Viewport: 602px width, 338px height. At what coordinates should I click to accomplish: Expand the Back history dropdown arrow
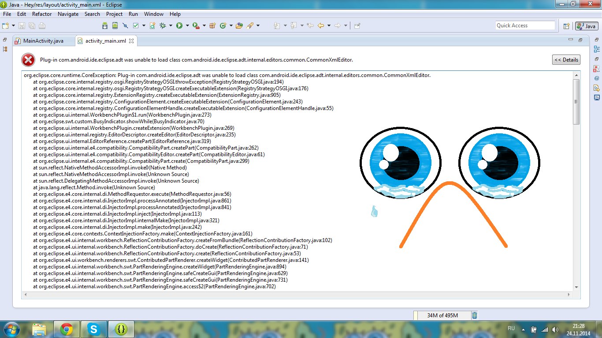pos(329,26)
